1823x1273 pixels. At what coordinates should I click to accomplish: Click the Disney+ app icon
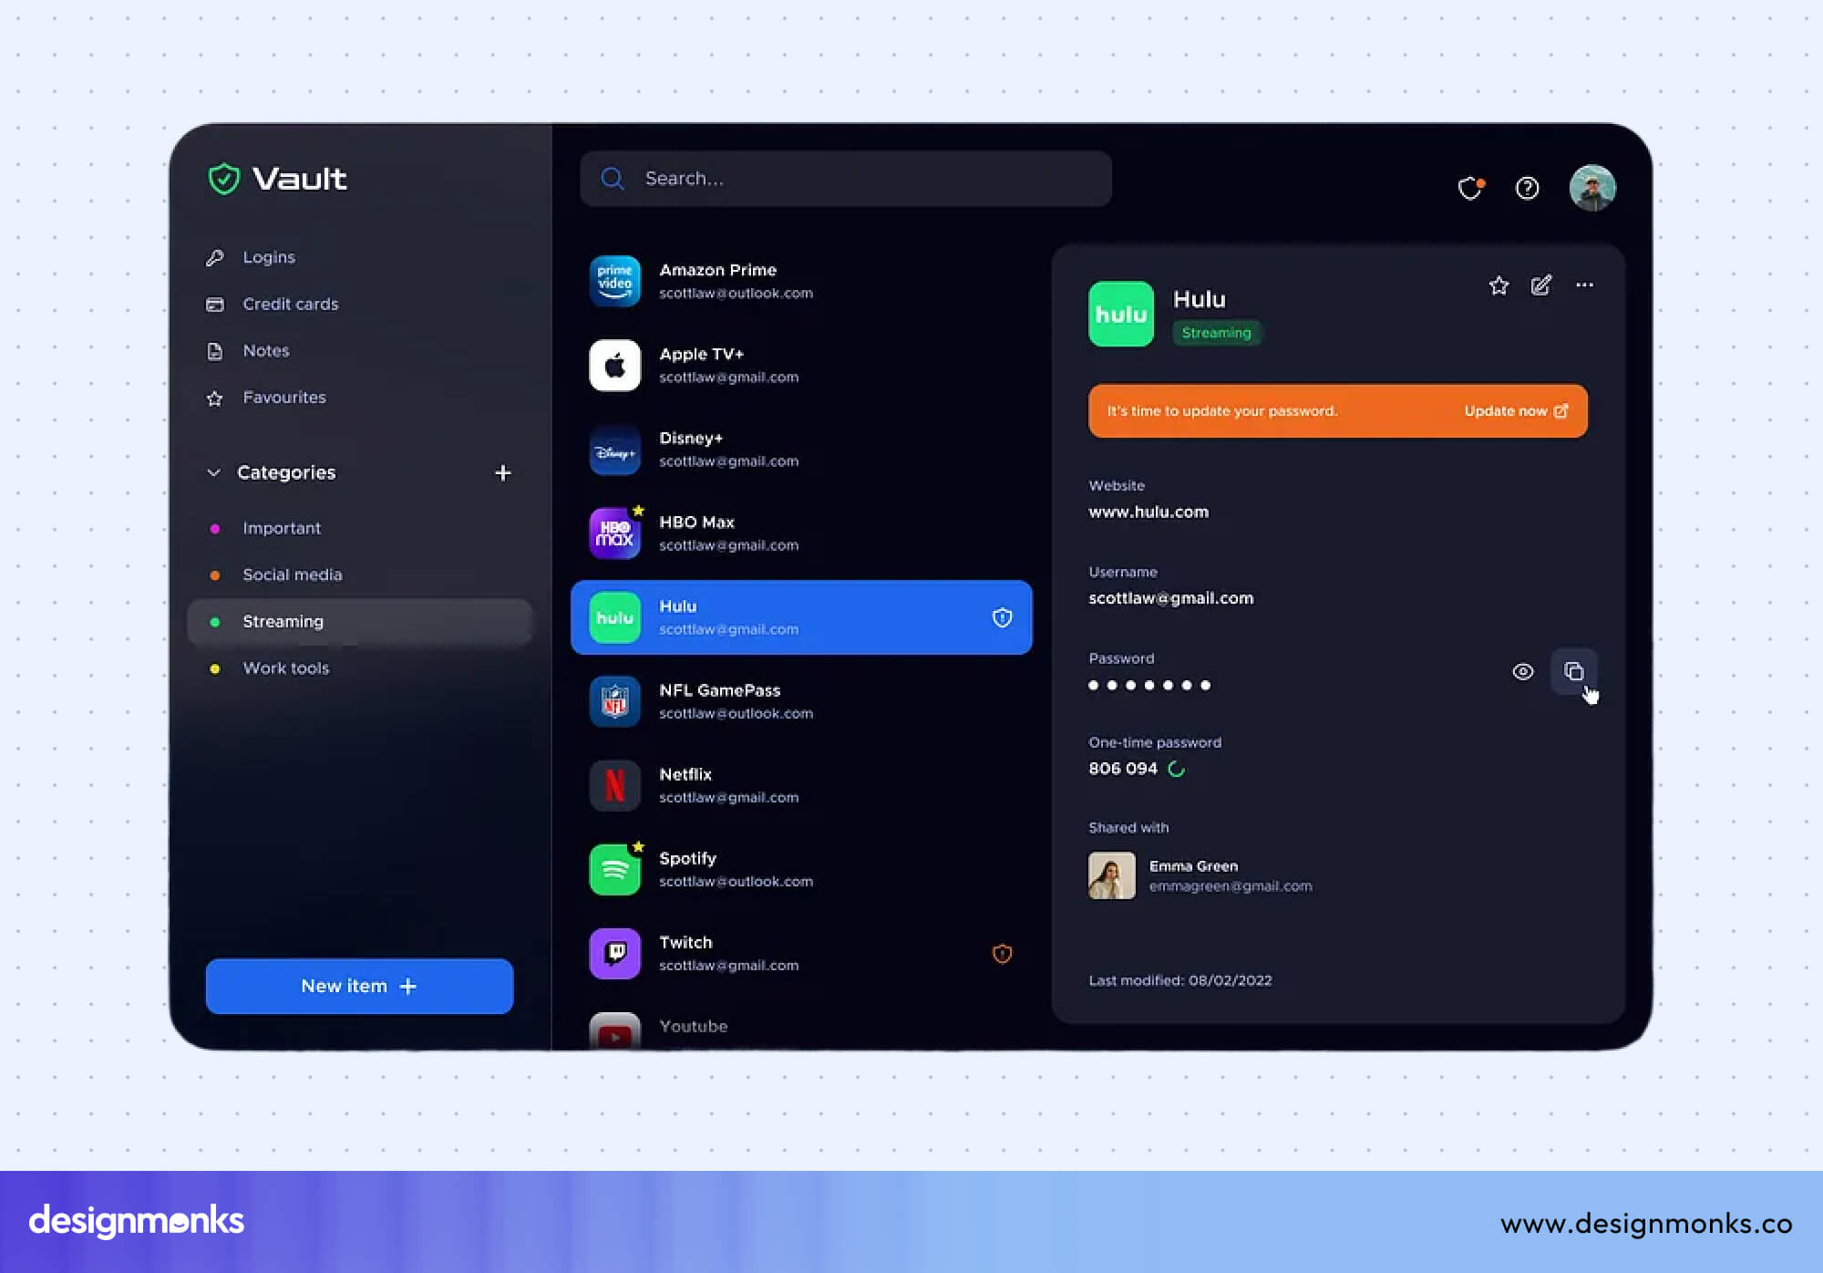[614, 450]
